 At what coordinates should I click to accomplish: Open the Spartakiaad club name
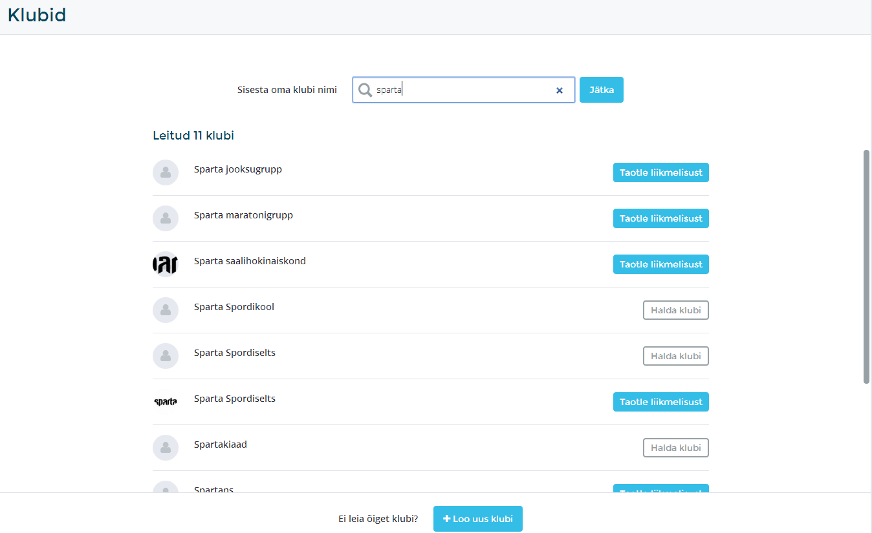point(221,444)
